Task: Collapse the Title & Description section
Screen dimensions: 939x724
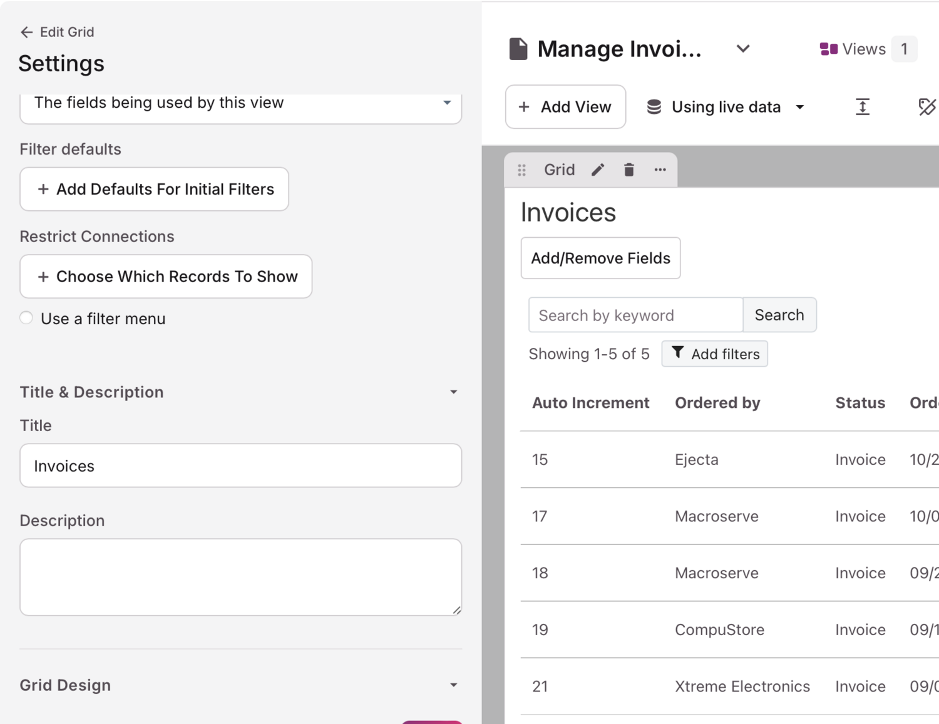Action: click(454, 392)
